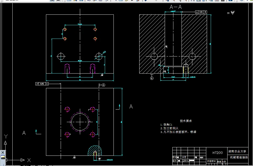Select the 机械臂连接块 part name text
253x166 pixels.
point(239,157)
